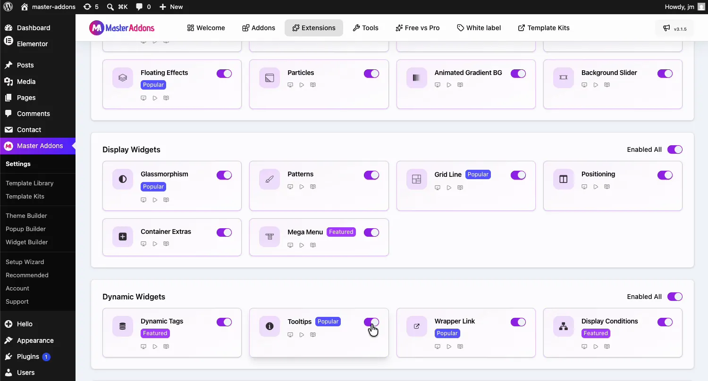This screenshot has height=381, width=708.
Task: Toggle the Wrapper Link switch
Action: [518, 322]
